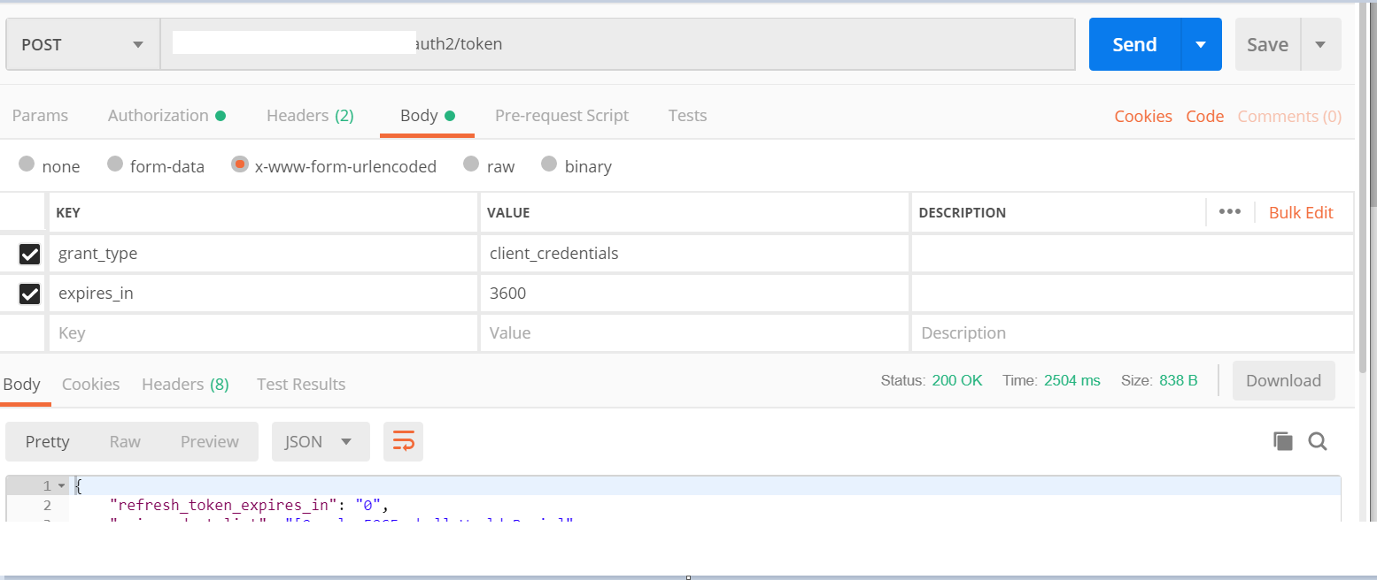The width and height of the screenshot is (1377, 580).
Task: Download the response body
Action: coord(1283,380)
